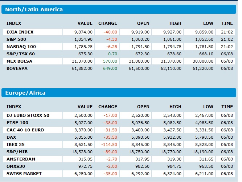242x182 pixels.
Task: Click OMXS30 value 972.75
Action: (x=85, y=166)
